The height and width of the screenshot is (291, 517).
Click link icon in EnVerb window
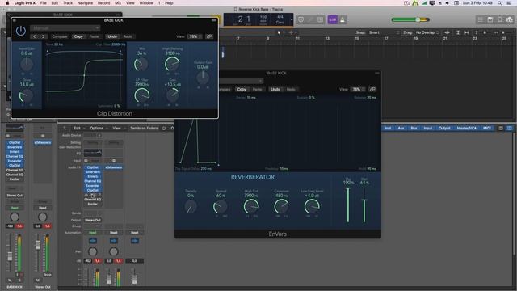tap(372, 89)
